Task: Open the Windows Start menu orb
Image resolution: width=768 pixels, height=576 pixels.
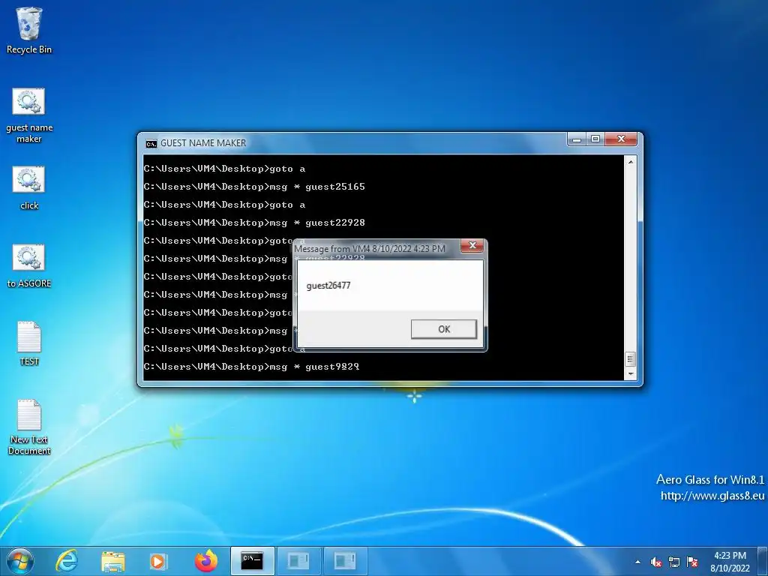Action: (x=20, y=561)
